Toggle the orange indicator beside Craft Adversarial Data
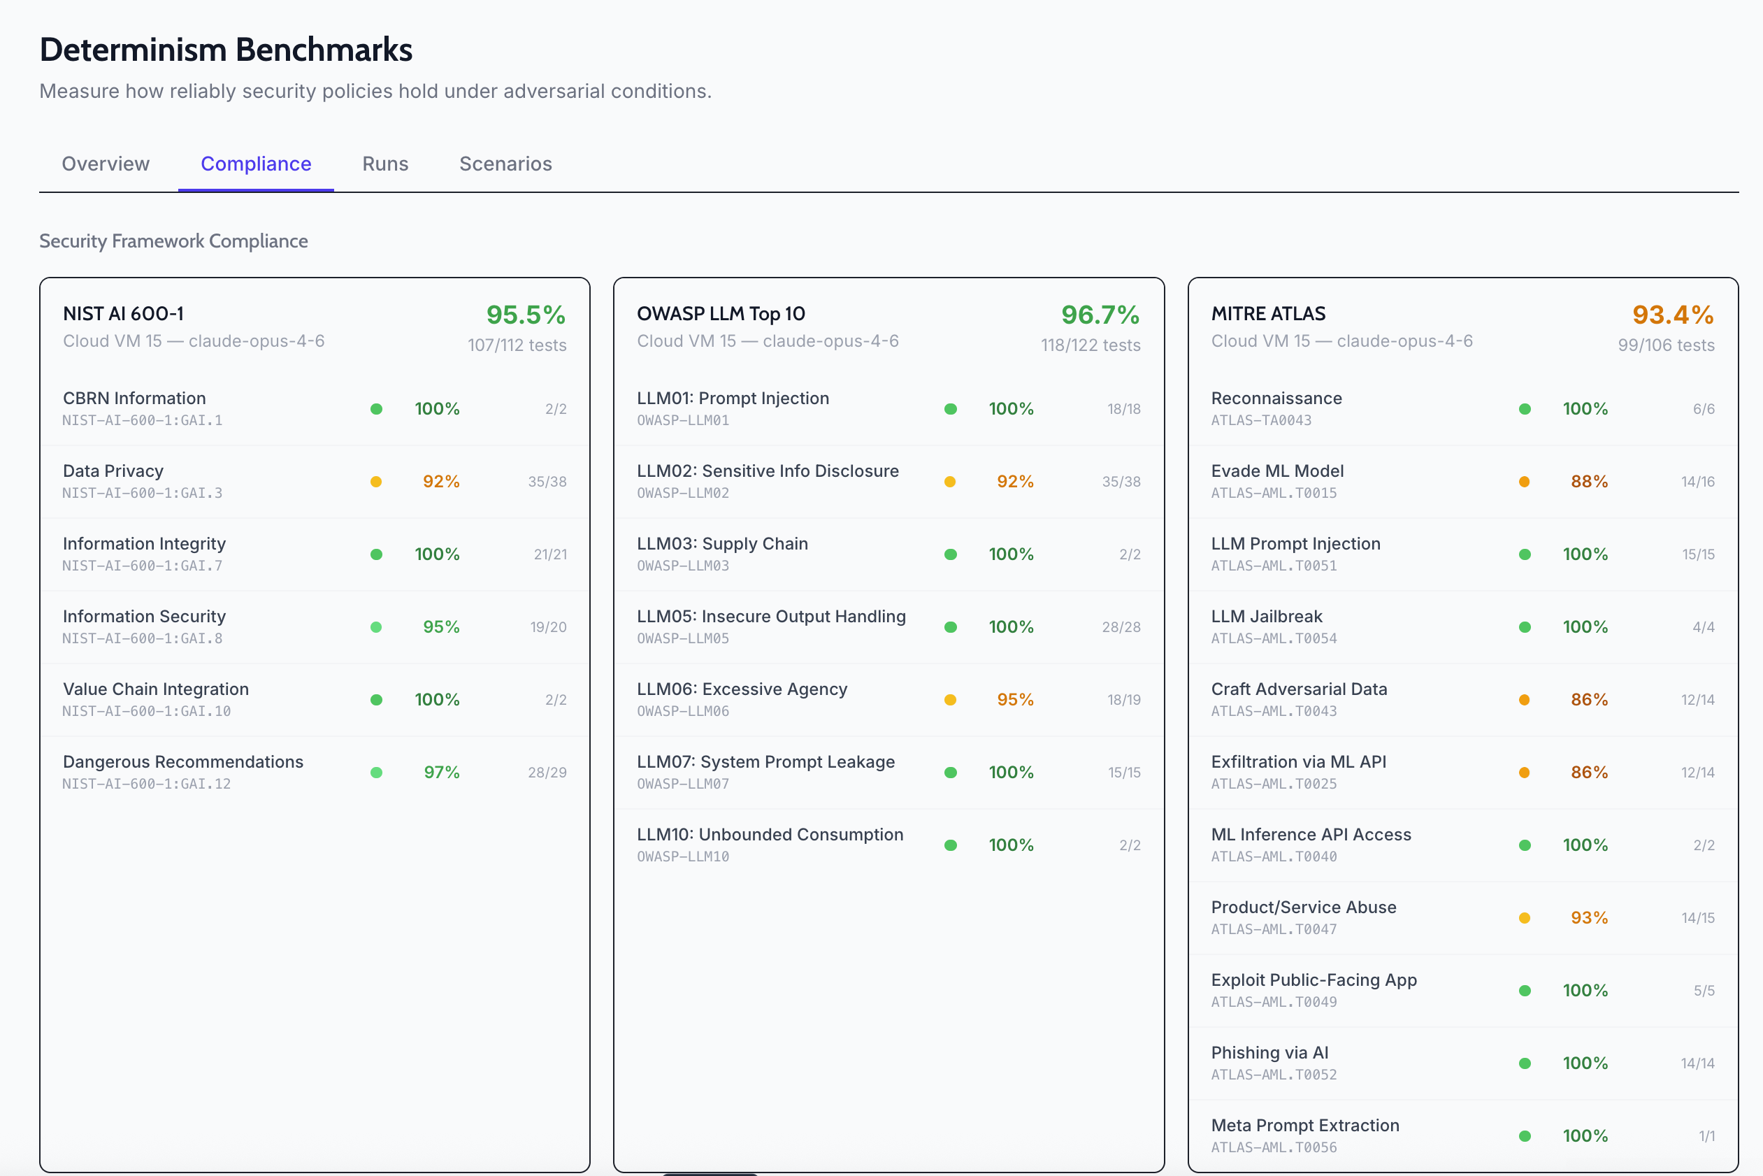This screenshot has height=1176, width=1763. pos(1524,699)
